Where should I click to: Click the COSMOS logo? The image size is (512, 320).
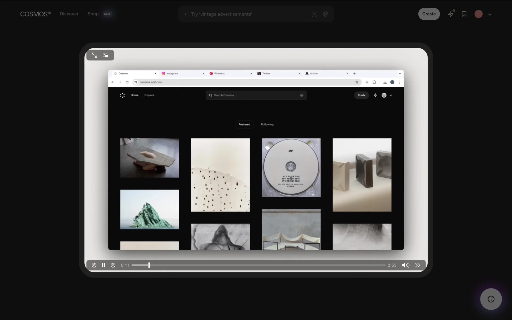35,14
